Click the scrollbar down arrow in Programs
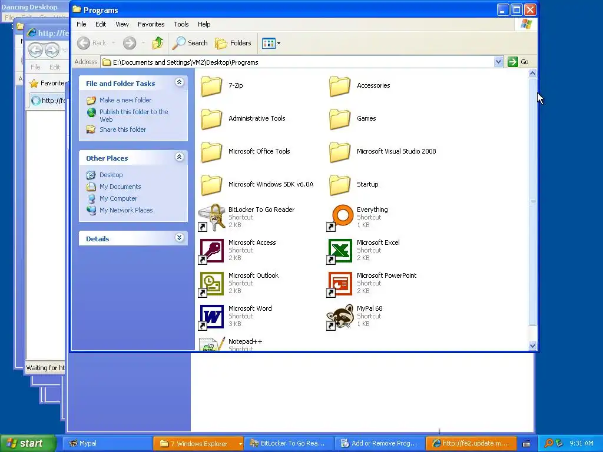The image size is (603, 452). tap(532, 345)
